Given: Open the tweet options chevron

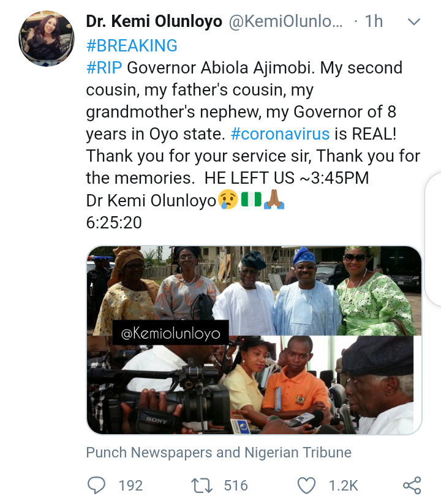Looking at the screenshot, I should click(414, 22).
